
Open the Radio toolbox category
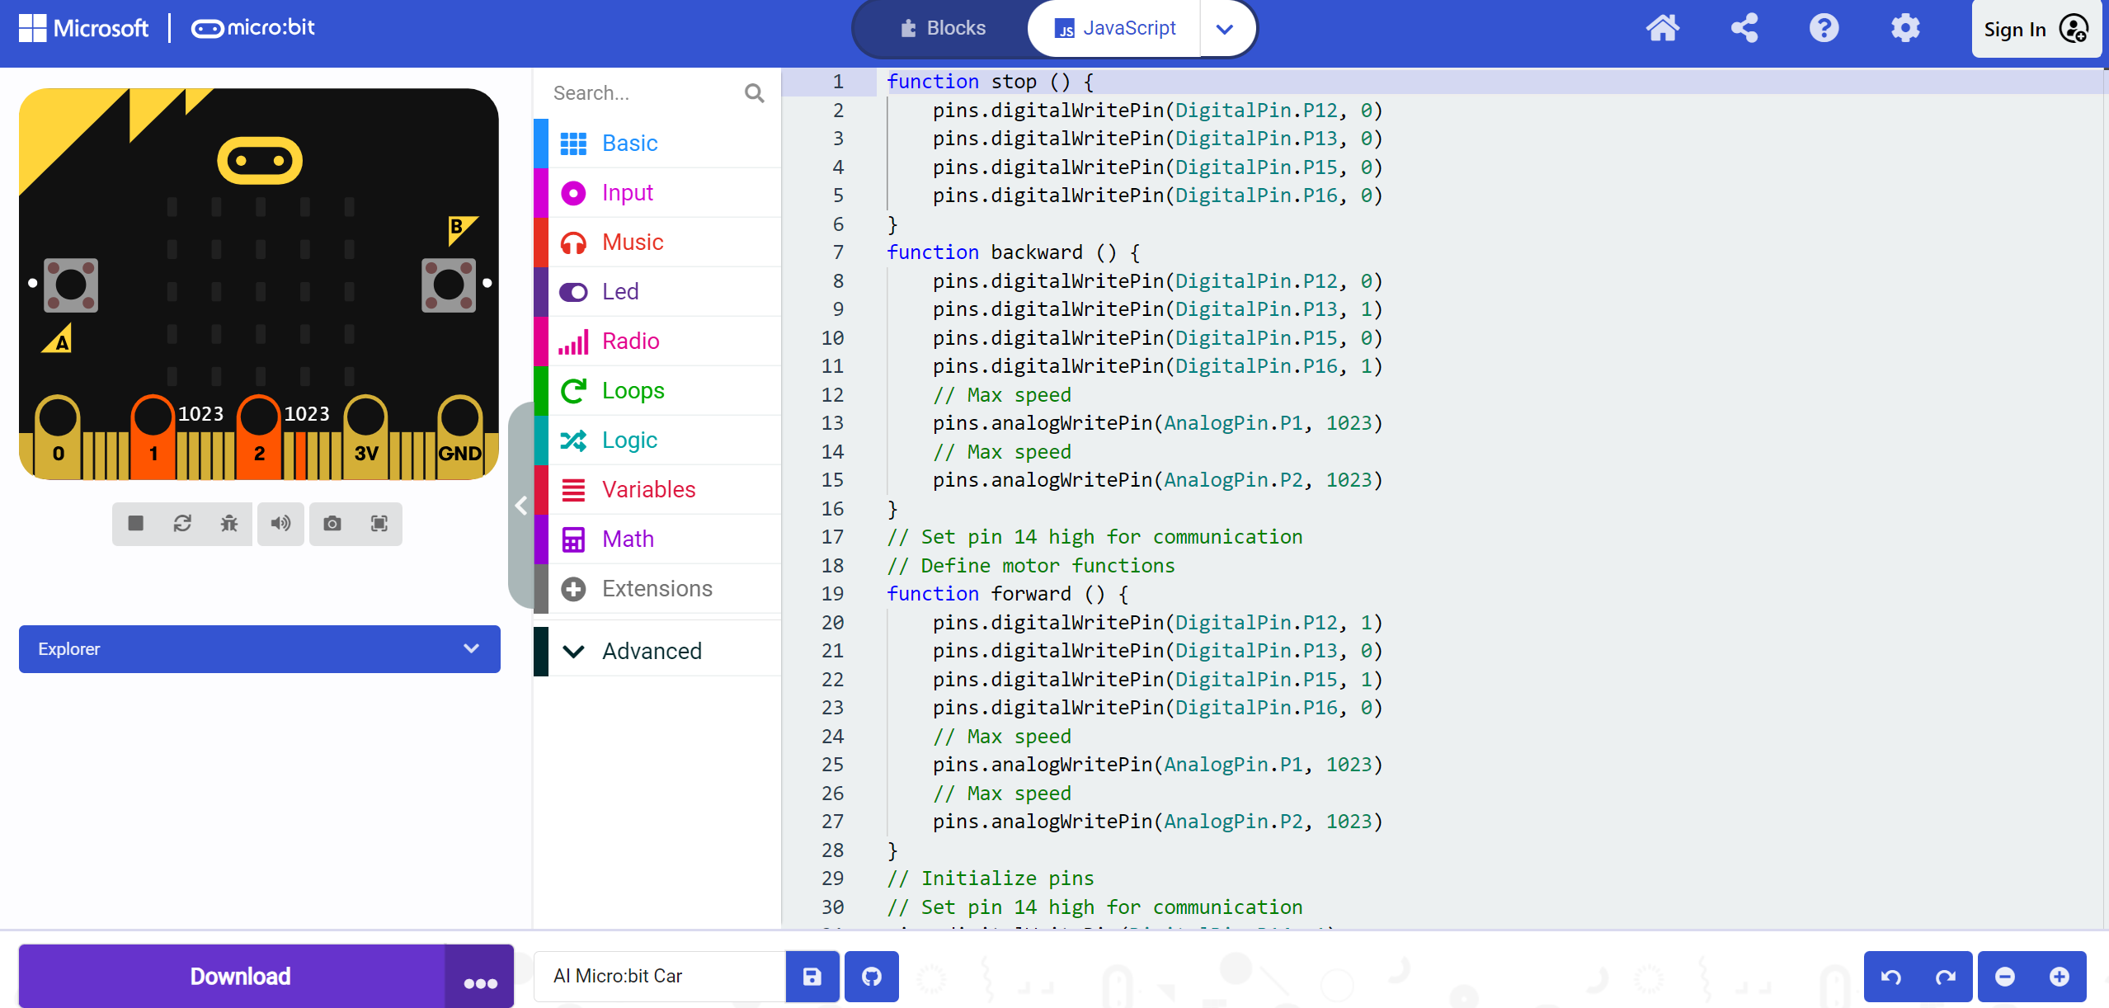coord(657,341)
